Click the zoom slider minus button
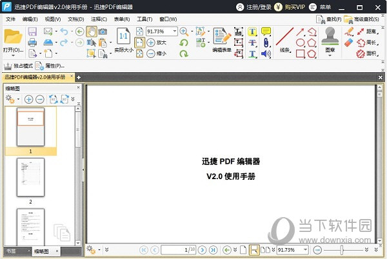Viewport: 387px width, 259px height. point(317,250)
